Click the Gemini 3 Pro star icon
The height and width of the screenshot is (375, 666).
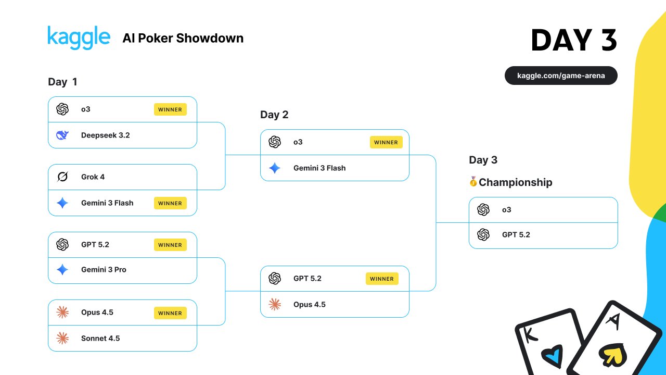point(62,270)
